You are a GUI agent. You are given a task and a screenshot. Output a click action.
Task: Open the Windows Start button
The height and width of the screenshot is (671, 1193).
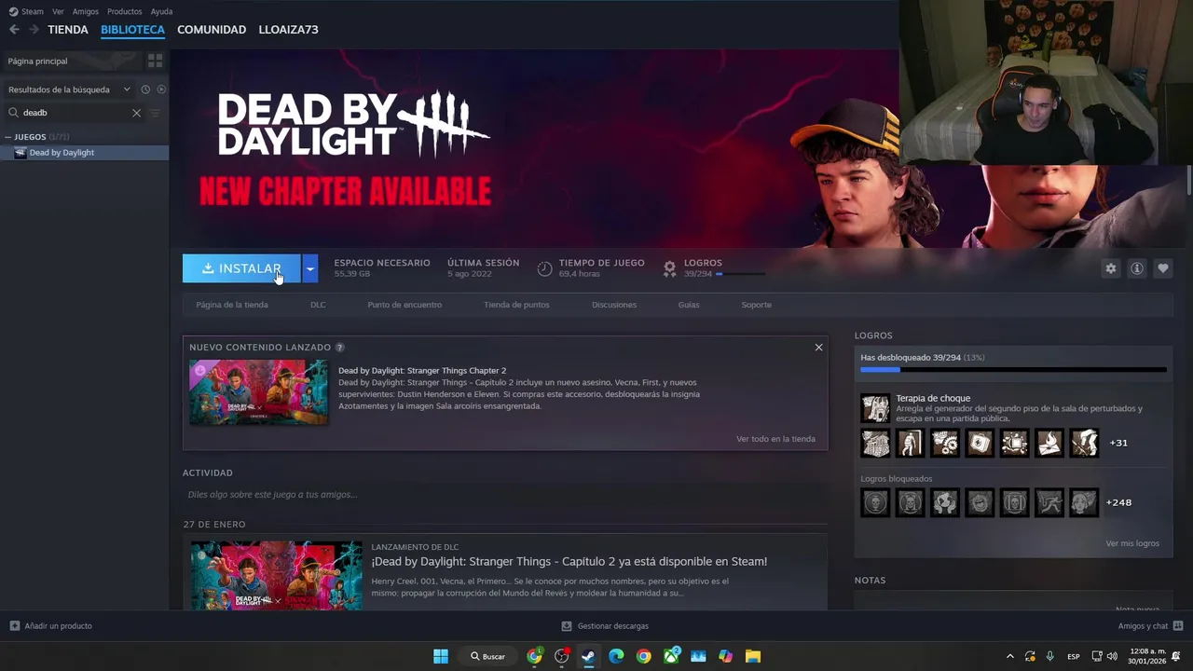tap(441, 656)
